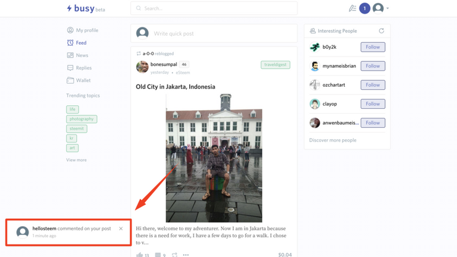Click the yesterday timestamp link
The height and width of the screenshot is (257, 457).
159,72
